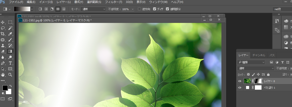
Task: Select the Dodge tool
Action: tap(10, 57)
